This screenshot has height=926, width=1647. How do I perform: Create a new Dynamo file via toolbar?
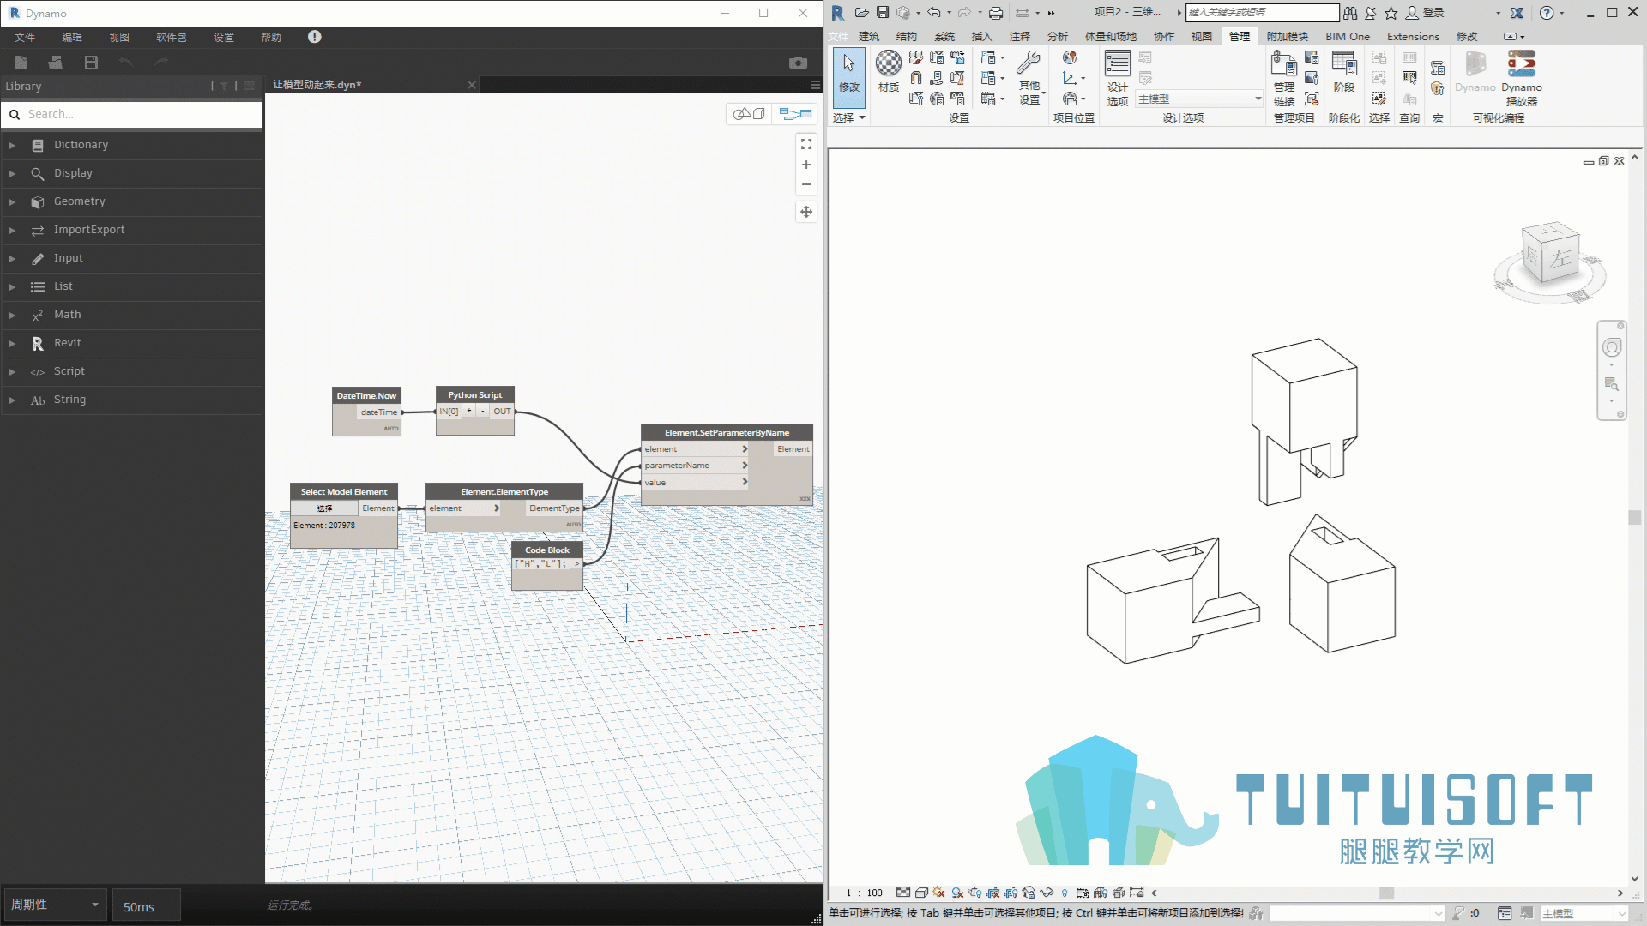(x=21, y=63)
